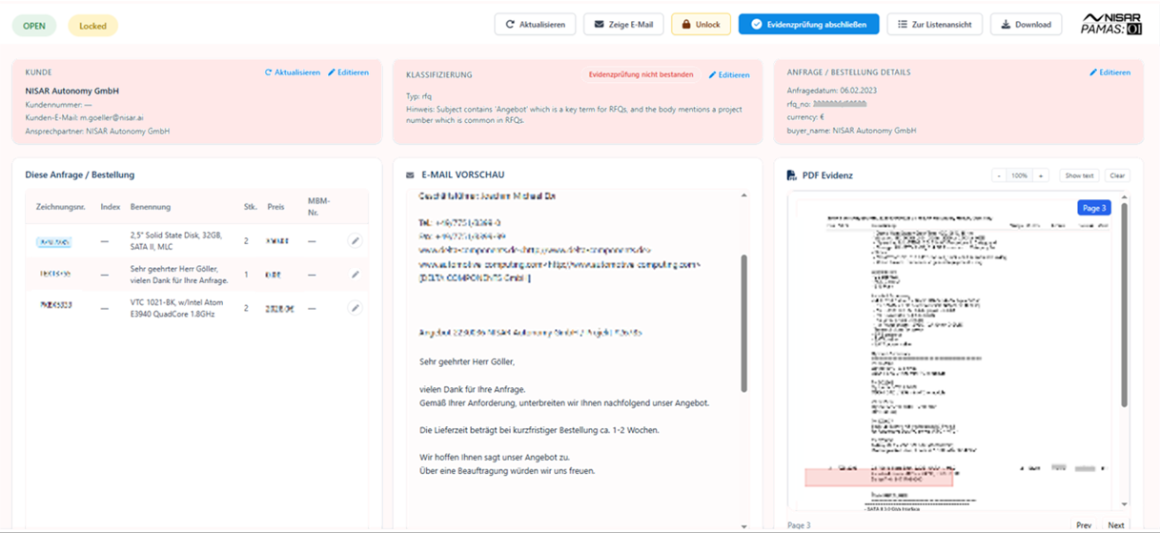This screenshot has width=1160, height=533.
Task: Click Evidenzprüfung nicht bestanden warning text
Action: coord(641,74)
